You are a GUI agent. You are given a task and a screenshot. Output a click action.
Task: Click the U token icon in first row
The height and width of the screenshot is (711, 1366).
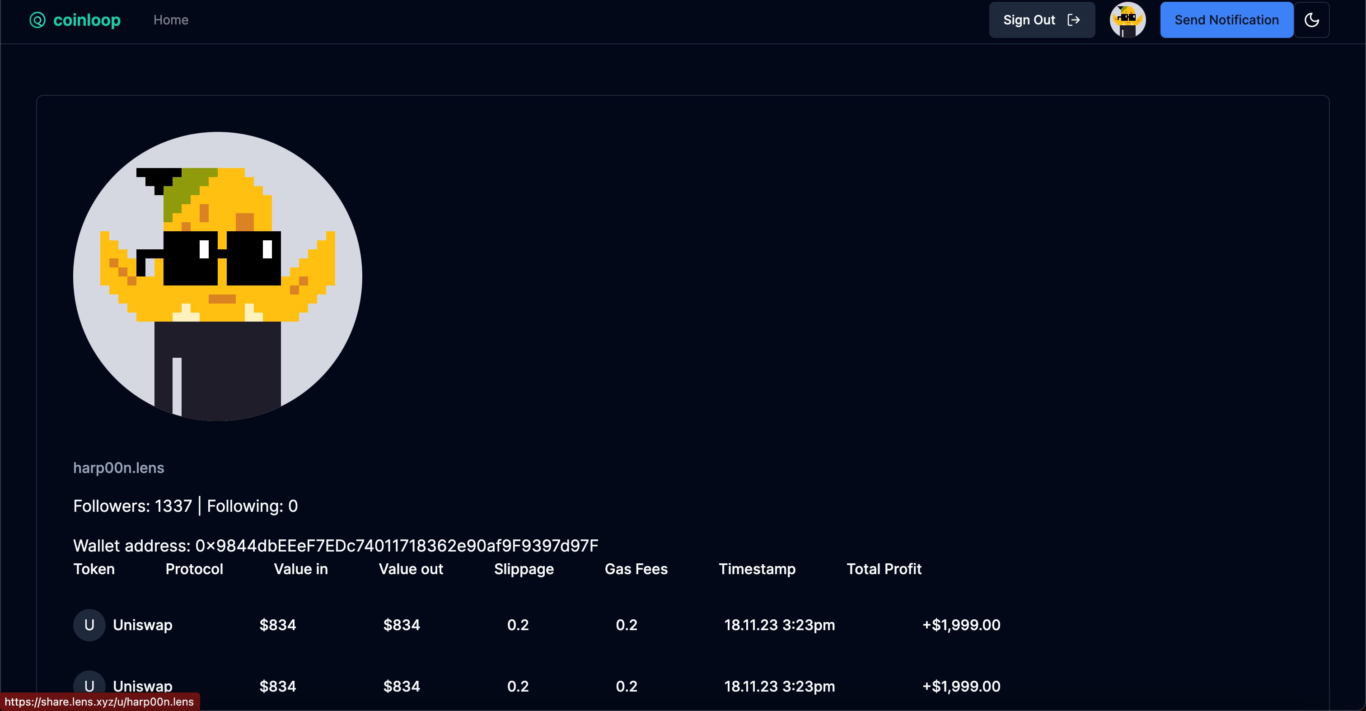(89, 625)
